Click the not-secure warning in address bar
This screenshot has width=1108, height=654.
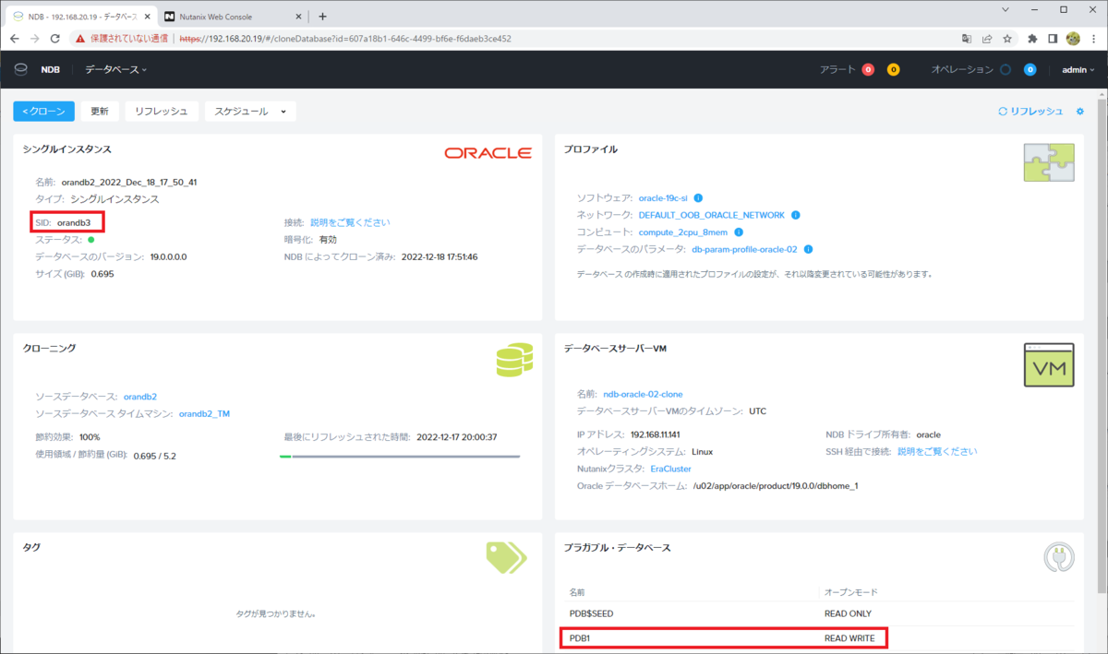point(122,39)
